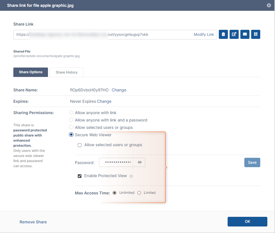Click the email share link envelope icon
Viewport: 275px width, 233px height.
tap(245, 34)
